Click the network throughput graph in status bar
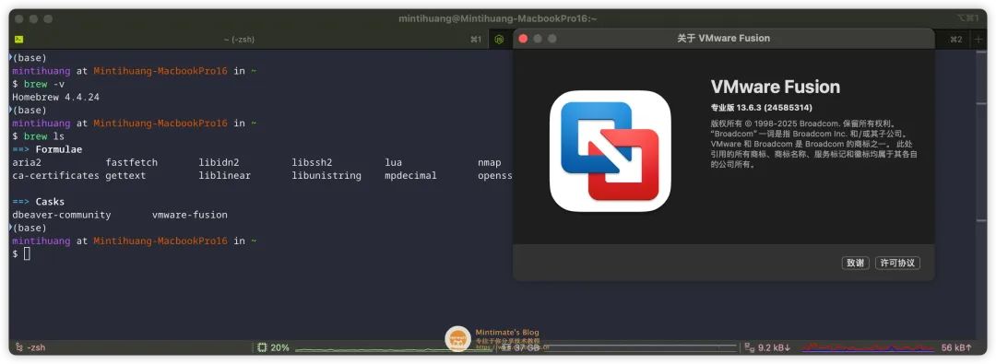Screen dimensions: 996x364 pos(868,347)
